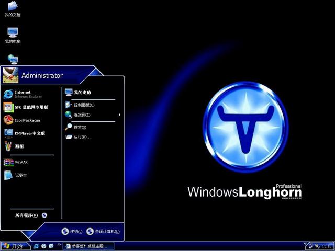Click the Administrator user picture

point(10,75)
